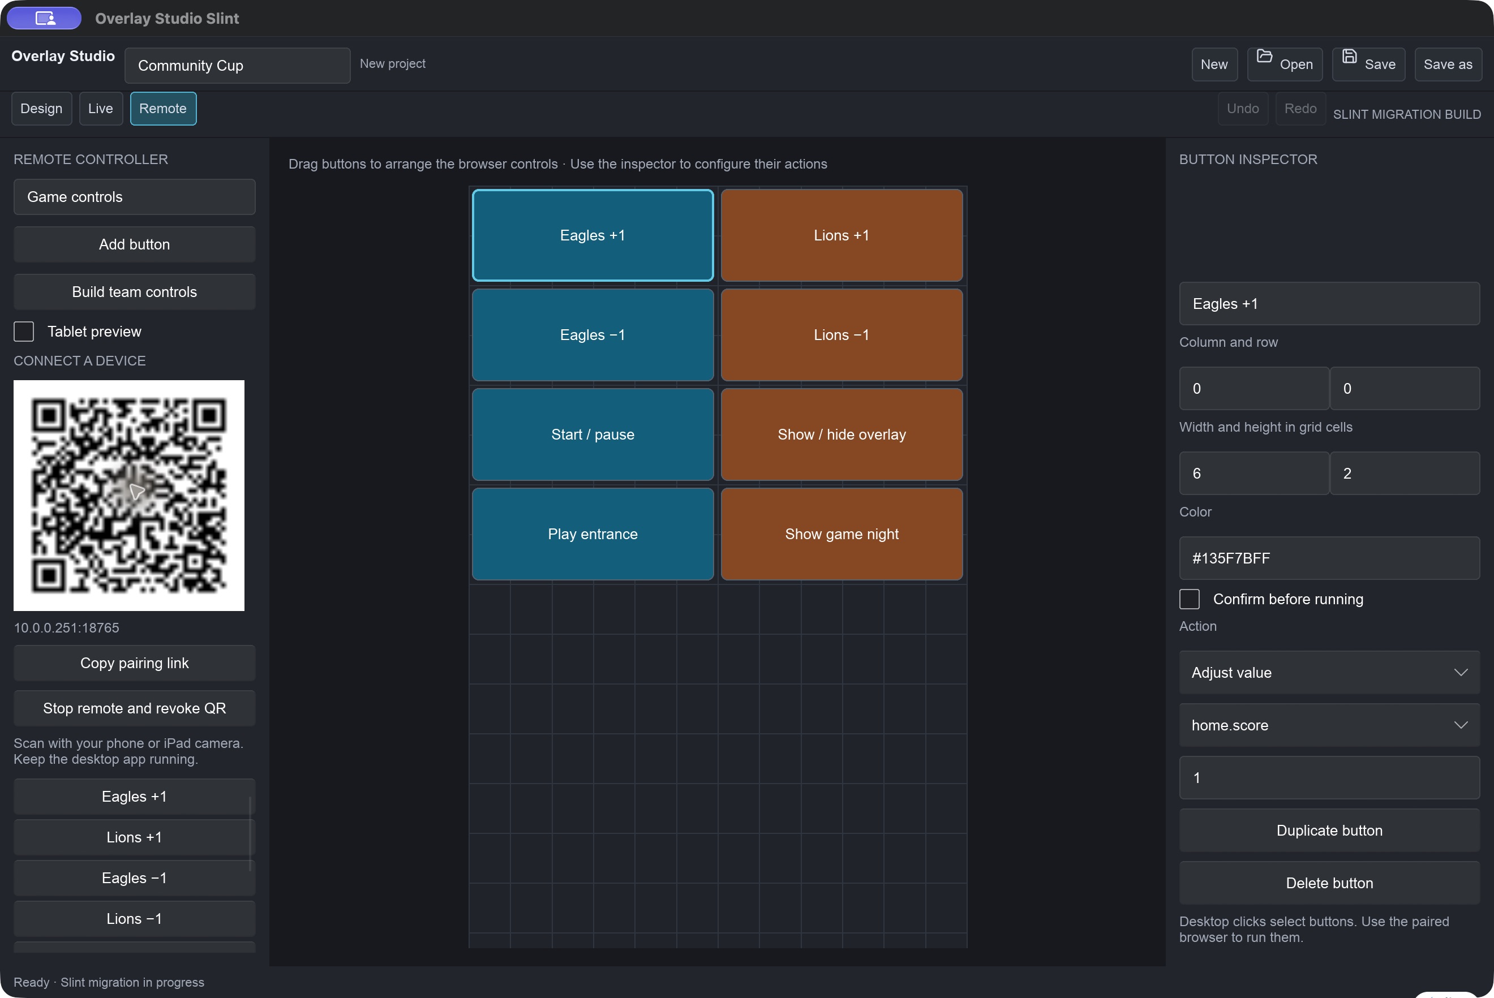Click Build team controls
The width and height of the screenshot is (1494, 998).
(x=134, y=292)
